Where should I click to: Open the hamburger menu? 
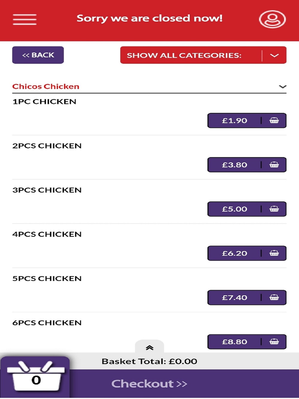pos(25,19)
